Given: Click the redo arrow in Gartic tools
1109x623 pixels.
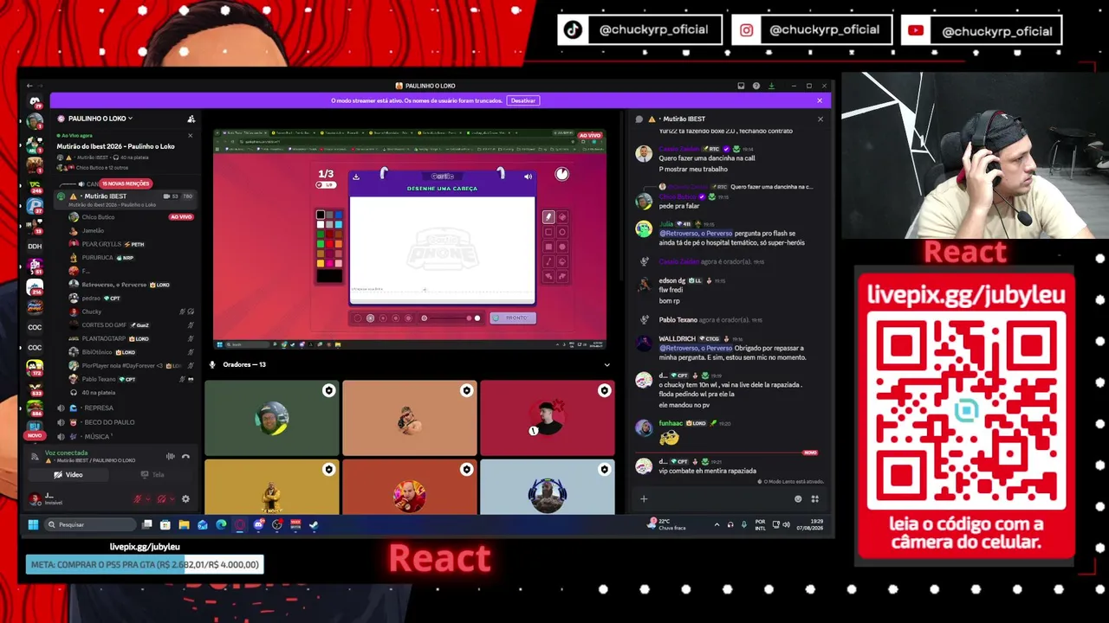Looking at the screenshot, I should (x=562, y=276).
